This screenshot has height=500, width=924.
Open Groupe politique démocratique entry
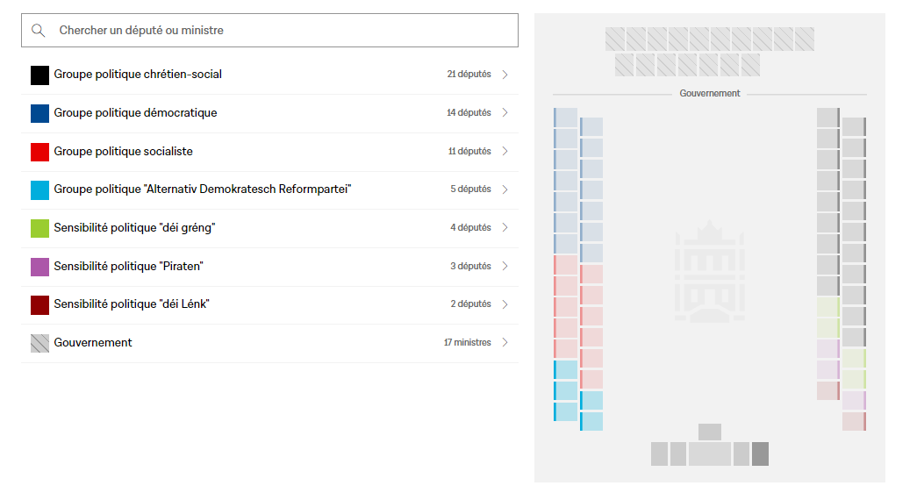click(135, 113)
